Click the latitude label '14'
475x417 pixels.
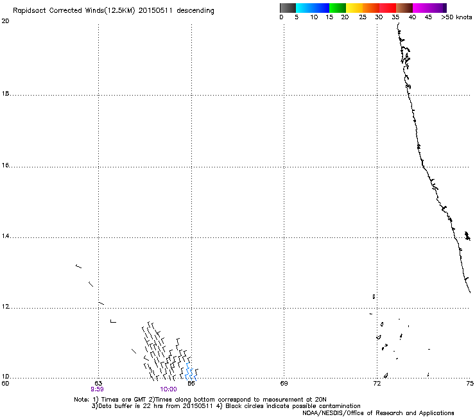tap(5, 236)
